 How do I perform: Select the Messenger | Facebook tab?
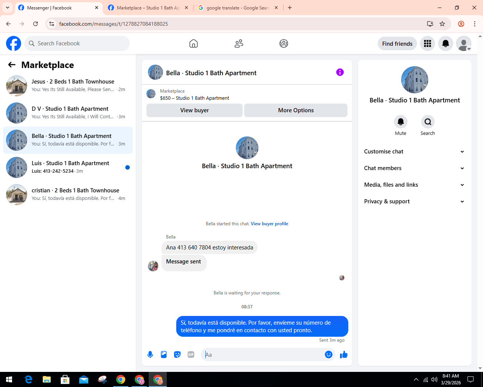59,8
